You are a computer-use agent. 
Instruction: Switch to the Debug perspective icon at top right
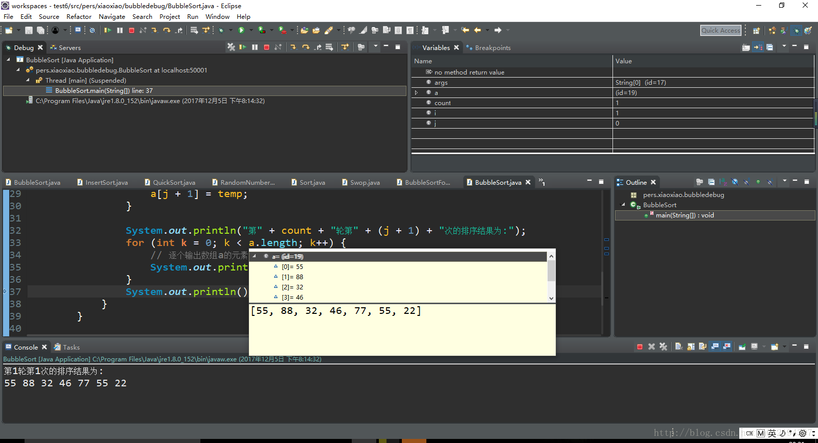(796, 30)
